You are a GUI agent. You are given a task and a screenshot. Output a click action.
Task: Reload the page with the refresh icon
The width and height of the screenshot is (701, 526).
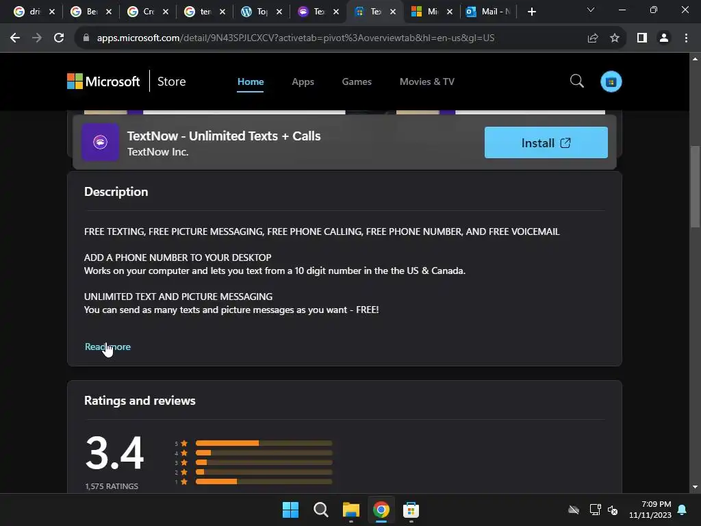click(59, 38)
